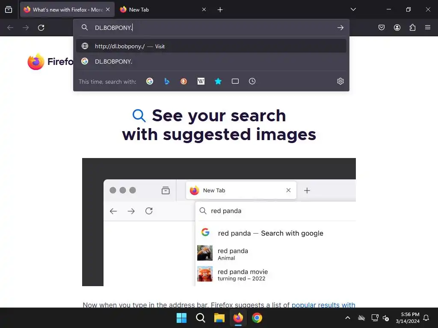Open the notification bell
The height and width of the screenshot is (328, 438).
pyautogui.click(x=426, y=318)
